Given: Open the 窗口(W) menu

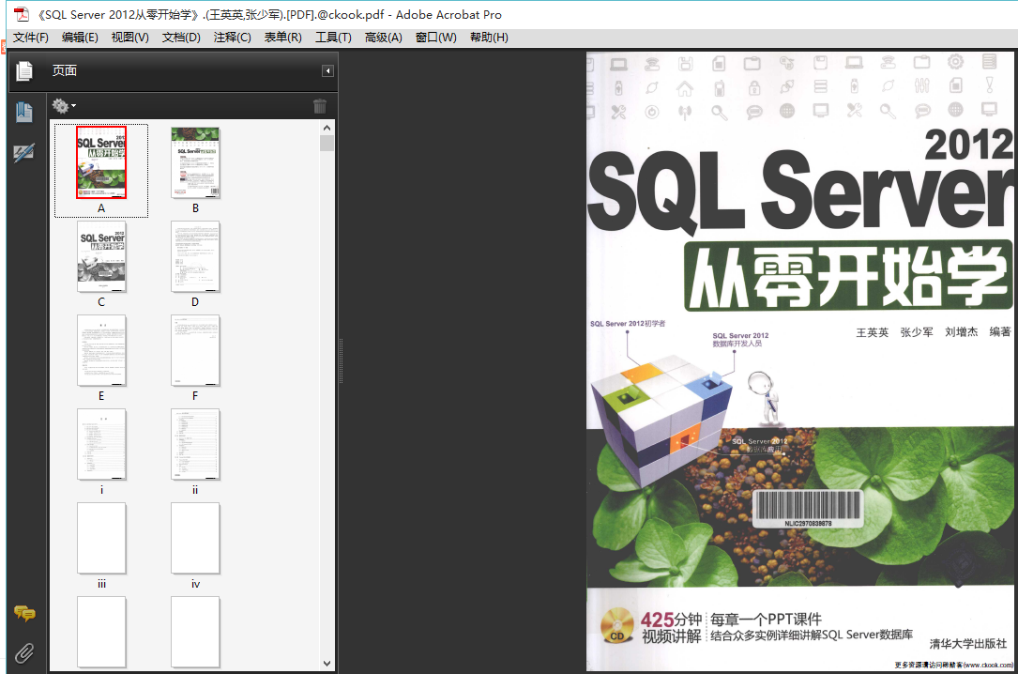Looking at the screenshot, I should tap(435, 38).
